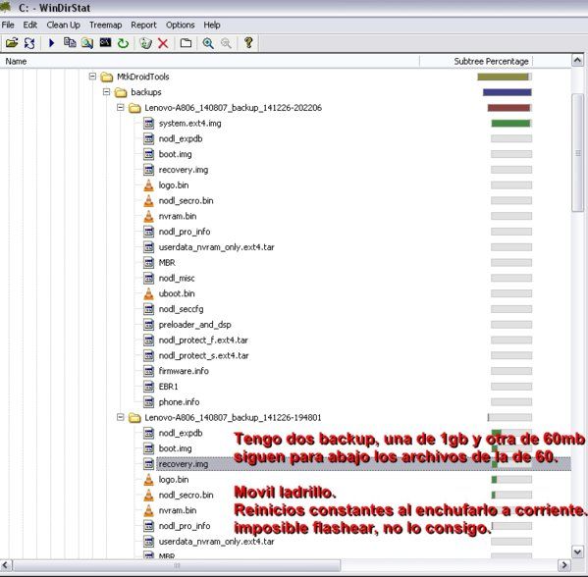
Task: Click the Open folder toolbar icon
Action: click(x=12, y=43)
